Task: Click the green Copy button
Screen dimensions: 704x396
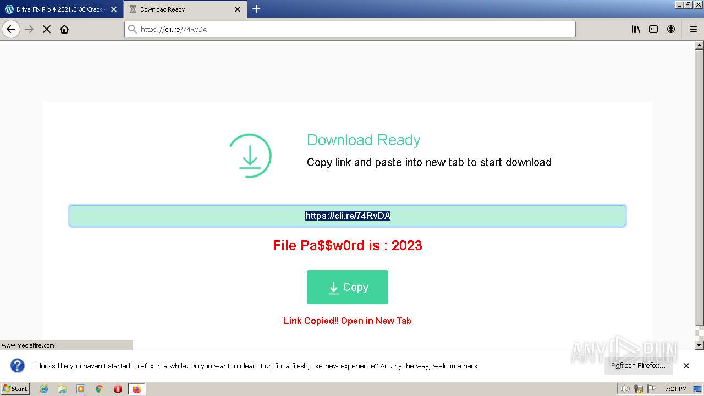Action: click(x=348, y=287)
